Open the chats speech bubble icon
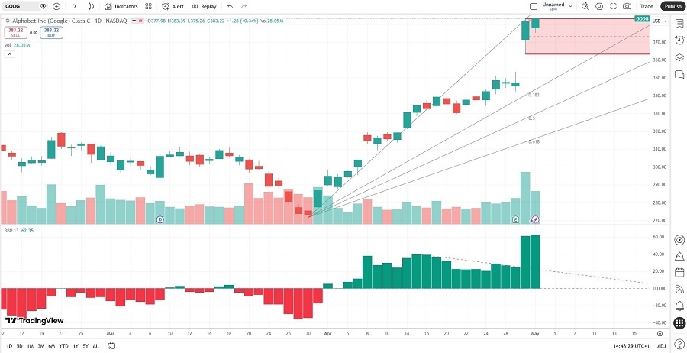Screen dimensions: 687x353 (x=679, y=74)
